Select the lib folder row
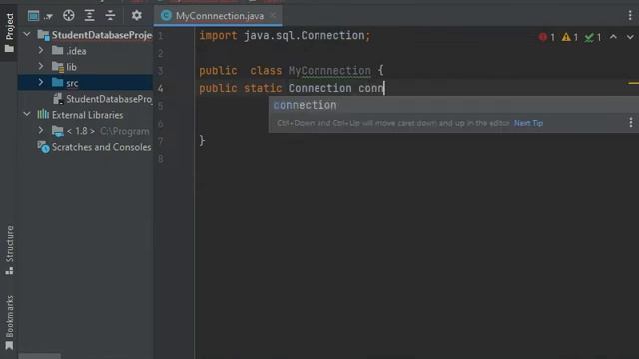This screenshot has width=639, height=359. point(85,67)
